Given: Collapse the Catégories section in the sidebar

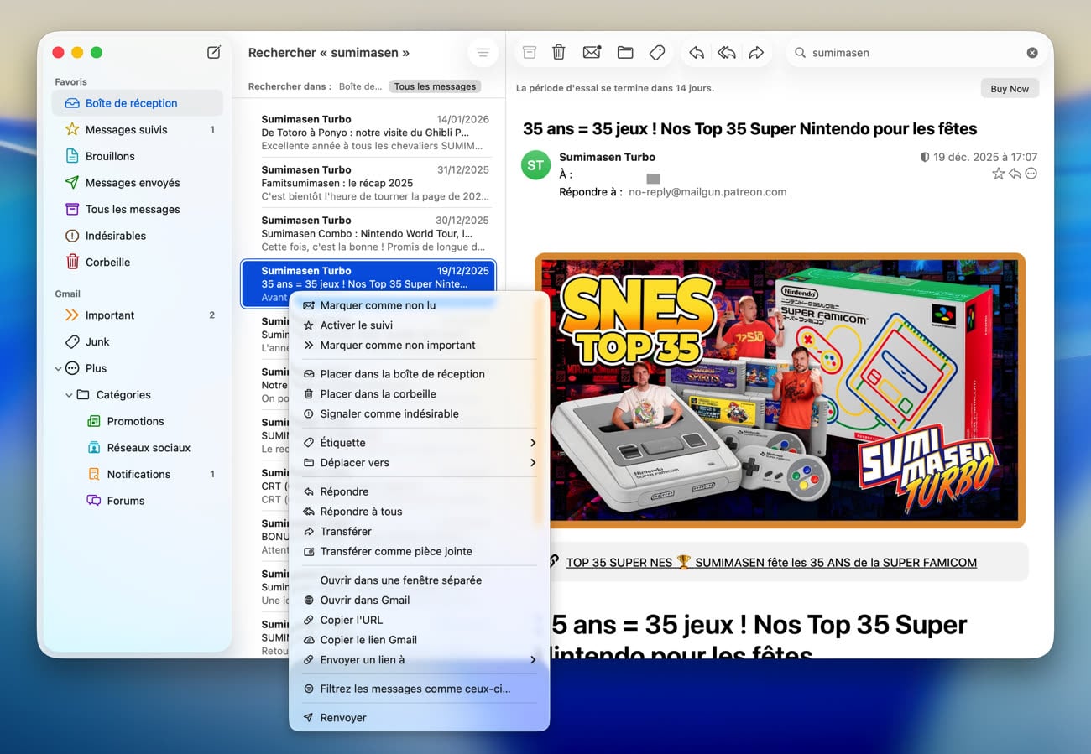Looking at the screenshot, I should [x=69, y=394].
